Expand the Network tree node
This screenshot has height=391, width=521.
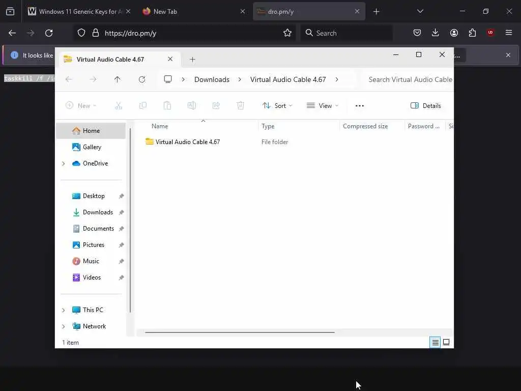64,326
